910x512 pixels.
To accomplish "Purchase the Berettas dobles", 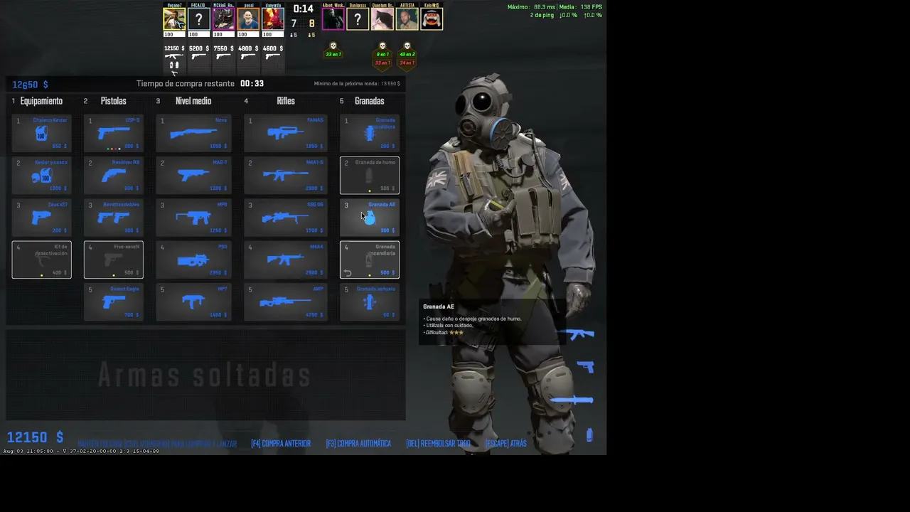I will (114, 218).
